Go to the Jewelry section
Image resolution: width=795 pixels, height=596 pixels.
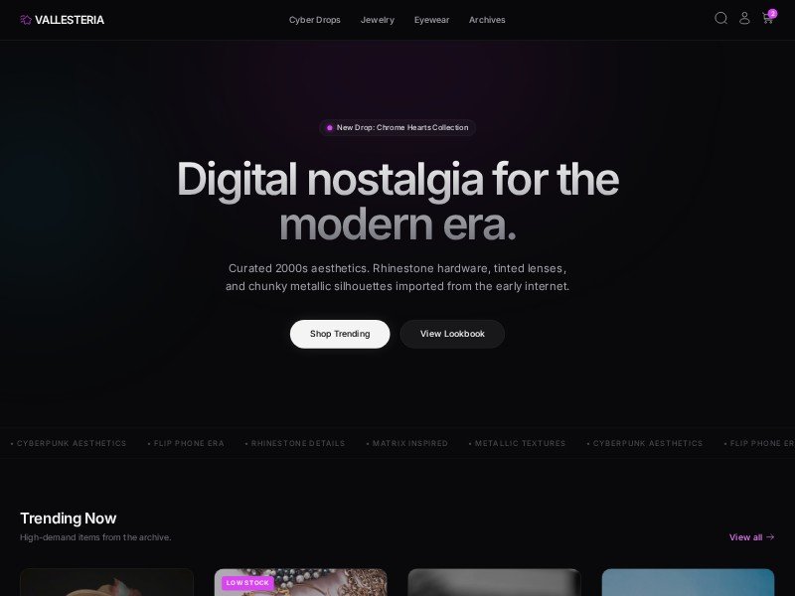pyautogui.click(x=378, y=20)
